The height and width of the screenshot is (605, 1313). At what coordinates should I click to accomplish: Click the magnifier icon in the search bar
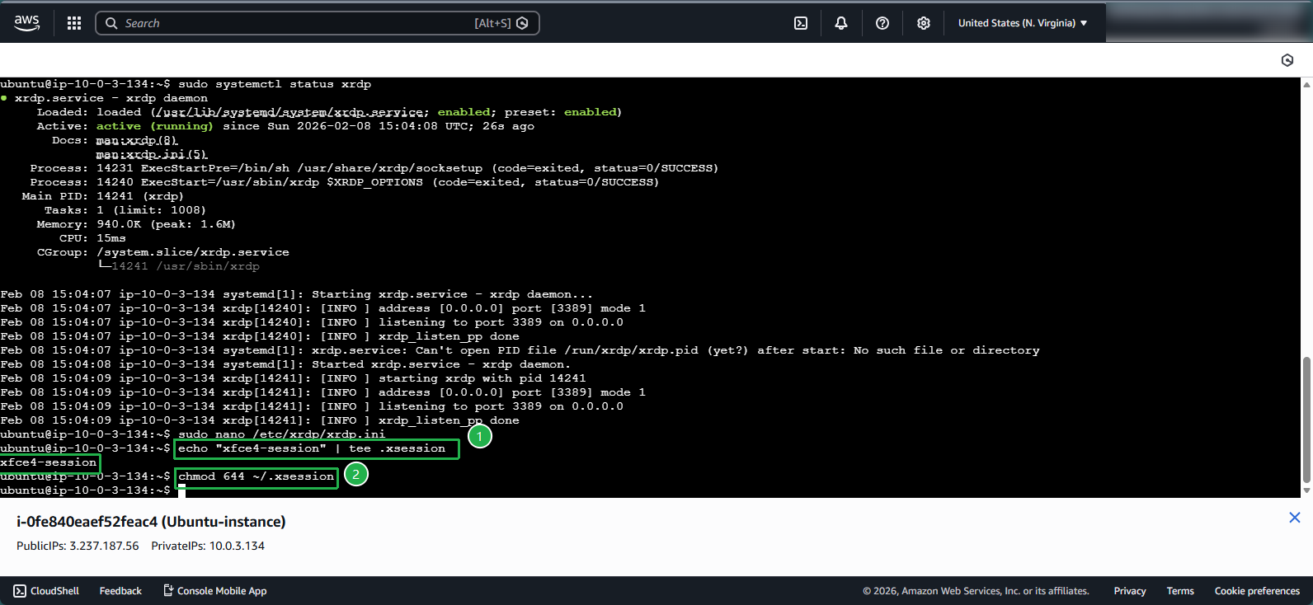click(x=111, y=23)
